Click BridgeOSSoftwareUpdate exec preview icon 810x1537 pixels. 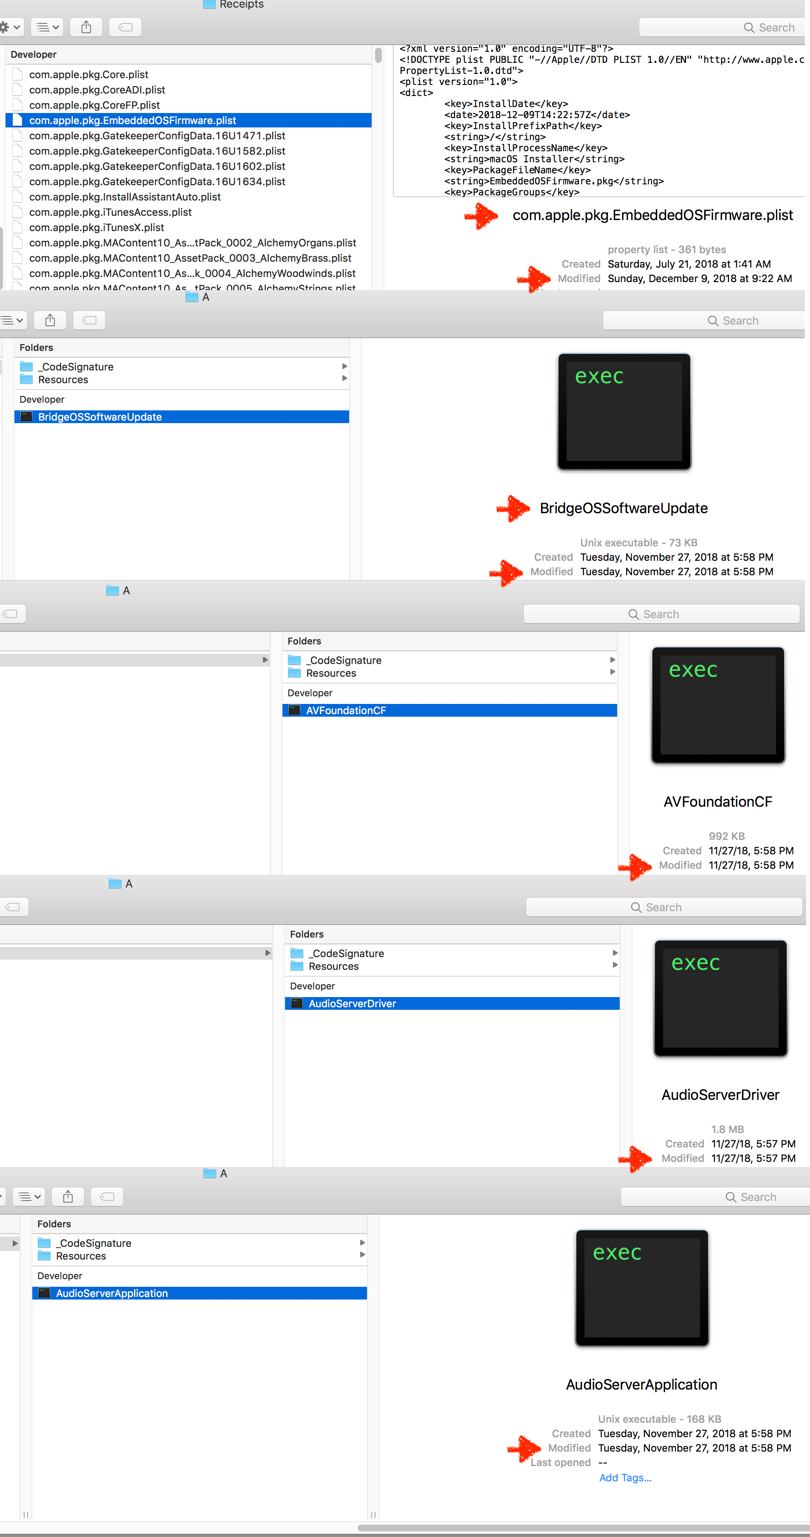click(624, 412)
